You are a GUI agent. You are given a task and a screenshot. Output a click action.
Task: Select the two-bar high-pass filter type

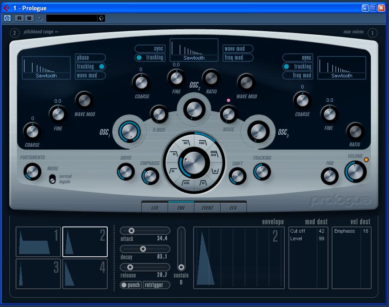pyautogui.click(x=173, y=170)
